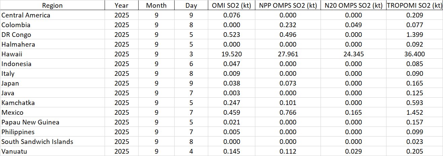
Task: Select the Month column header
Action: coord(156,5)
